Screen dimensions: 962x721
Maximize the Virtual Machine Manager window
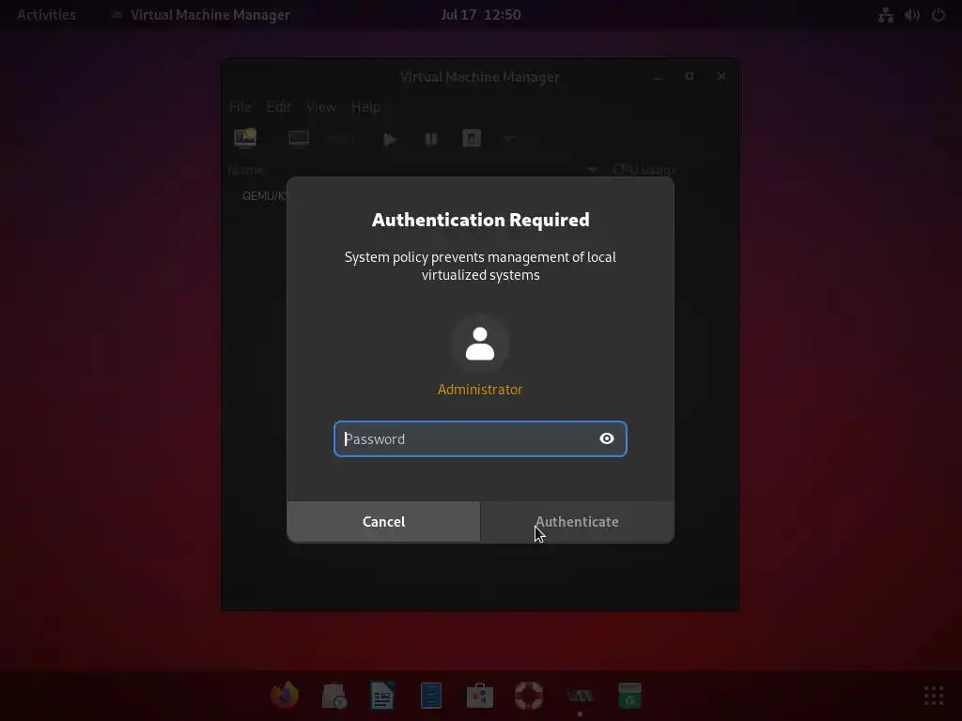pyautogui.click(x=690, y=77)
